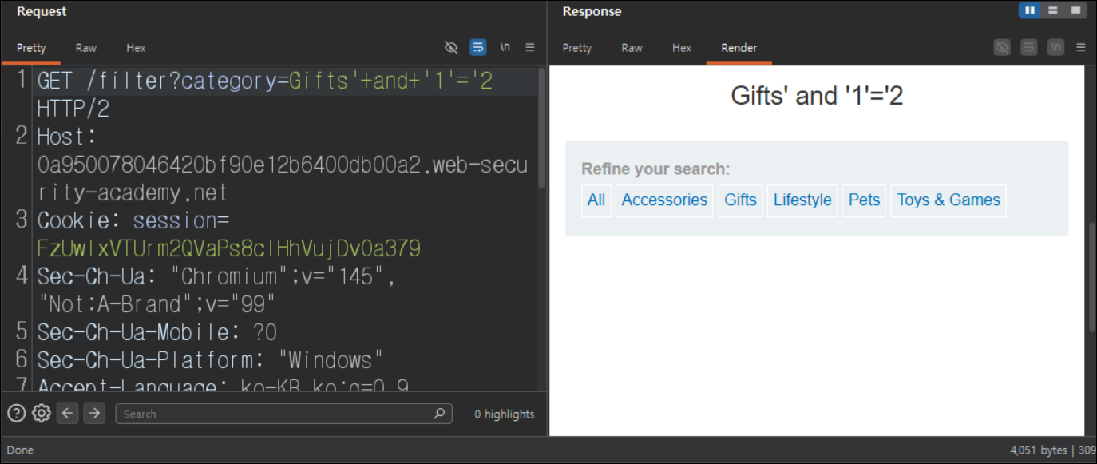The width and height of the screenshot is (1097, 464).
Task: Switch Response view to Pretty tab
Action: (x=576, y=48)
